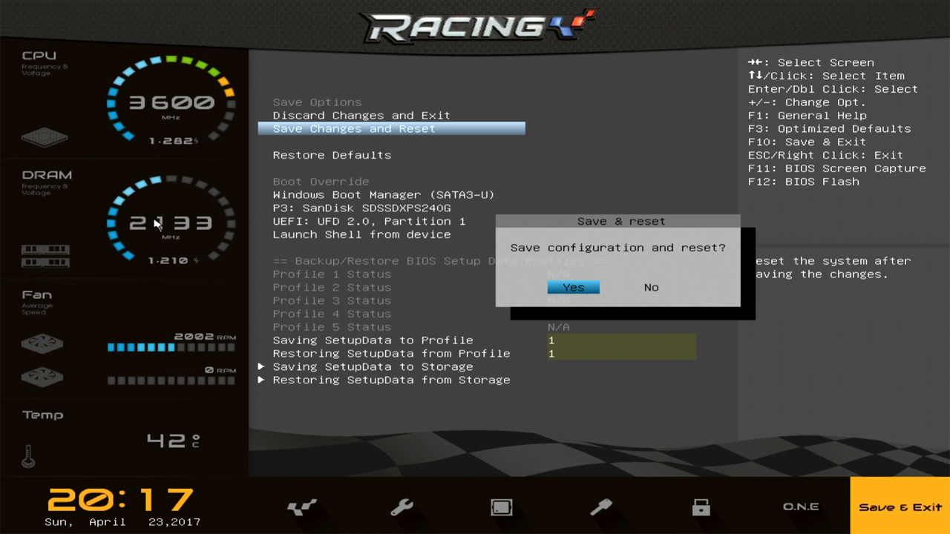The image size is (950, 534).
Task: Boot from UEFI: UFD 2.0, Partition 1
Action: [x=369, y=221]
